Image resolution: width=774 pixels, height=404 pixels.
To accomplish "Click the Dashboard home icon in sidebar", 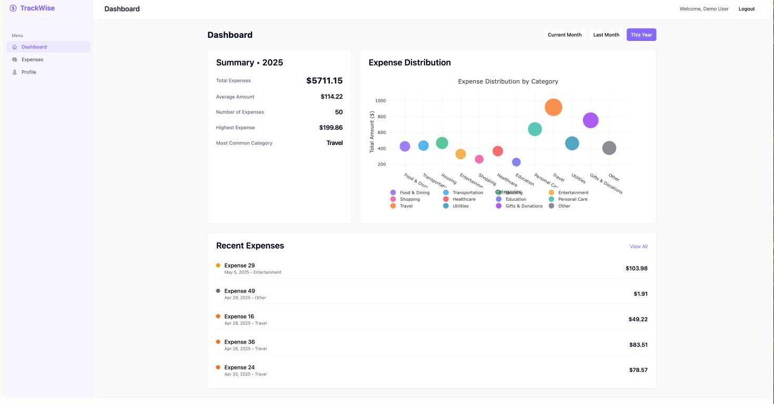I will [15, 47].
